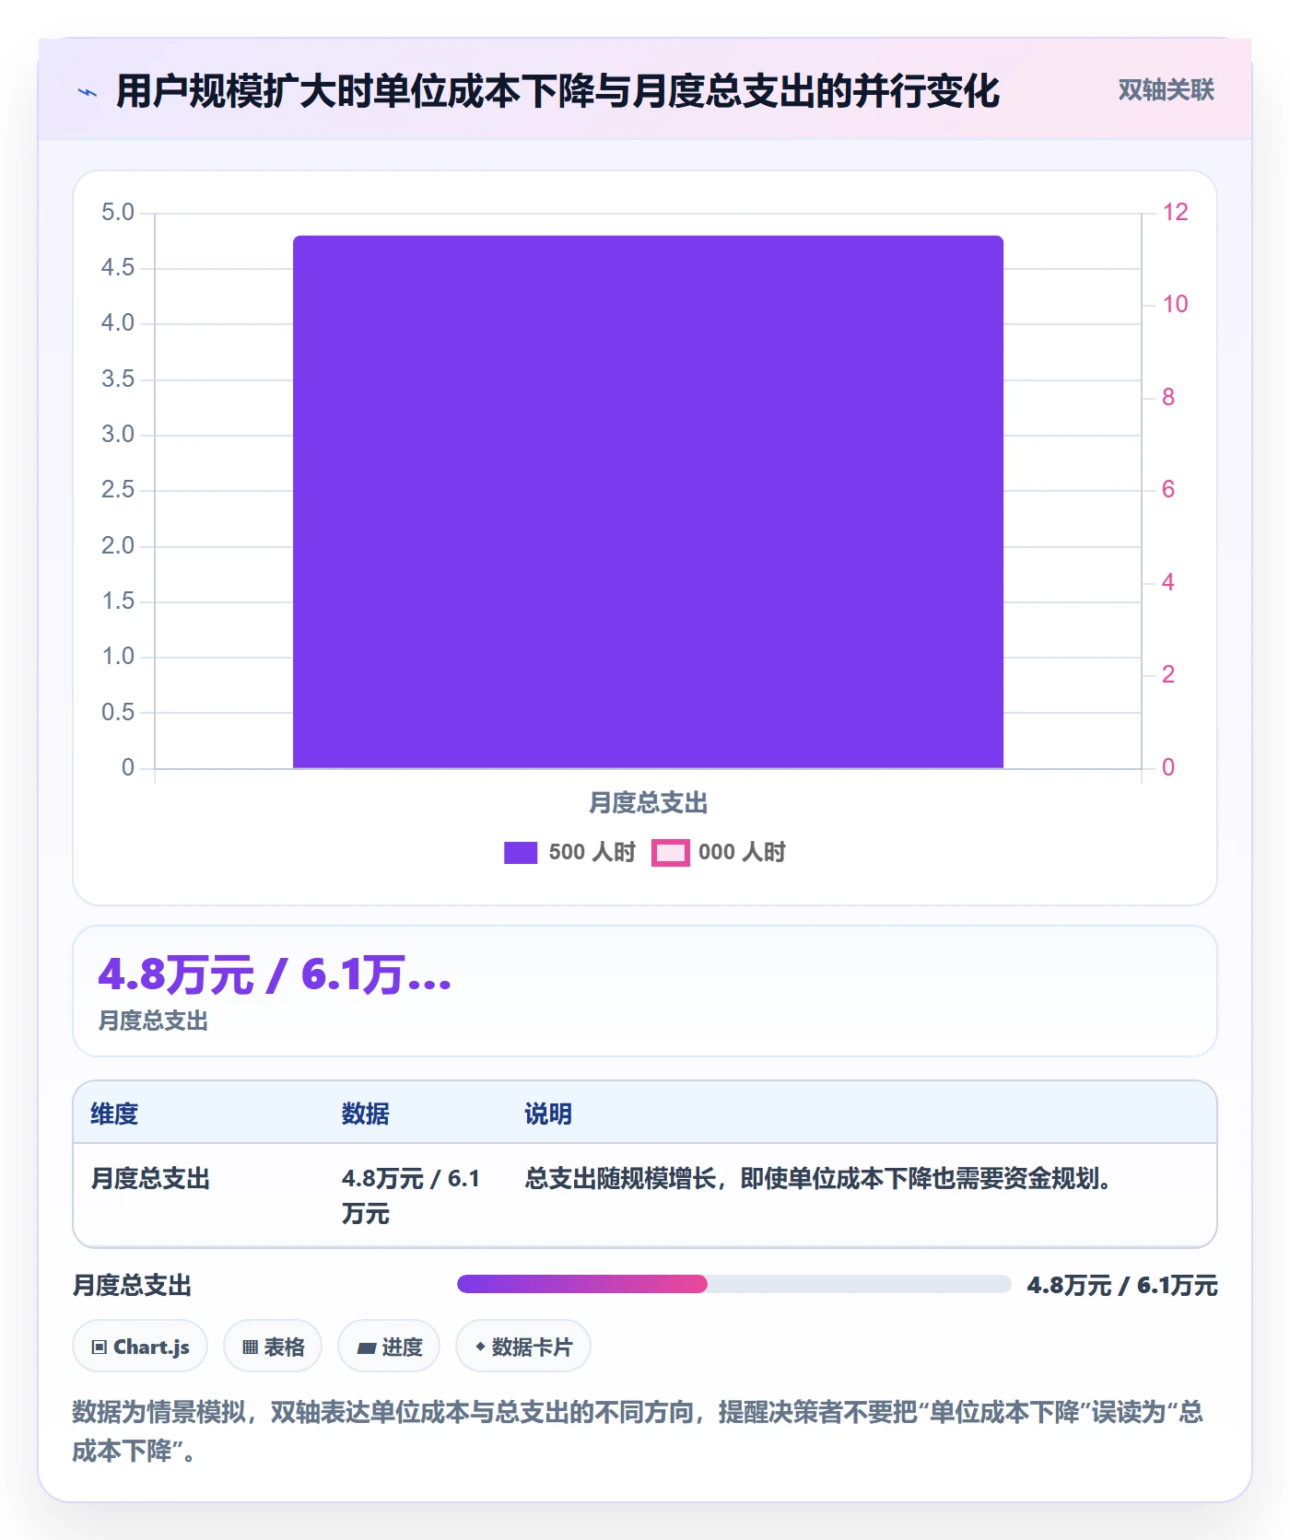
Task: Click the grid icon in 表格 chip
Action: [250, 1347]
